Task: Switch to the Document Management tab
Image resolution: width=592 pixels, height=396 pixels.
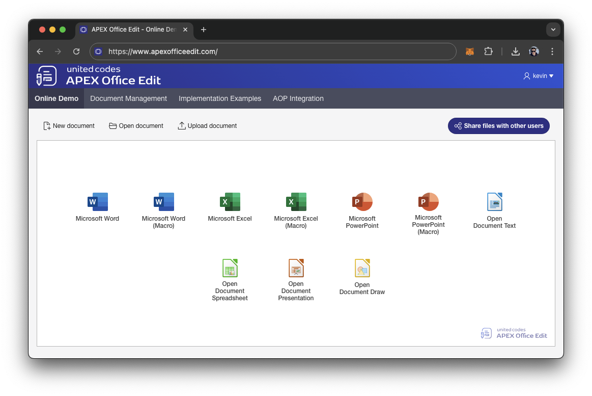Action: point(128,98)
